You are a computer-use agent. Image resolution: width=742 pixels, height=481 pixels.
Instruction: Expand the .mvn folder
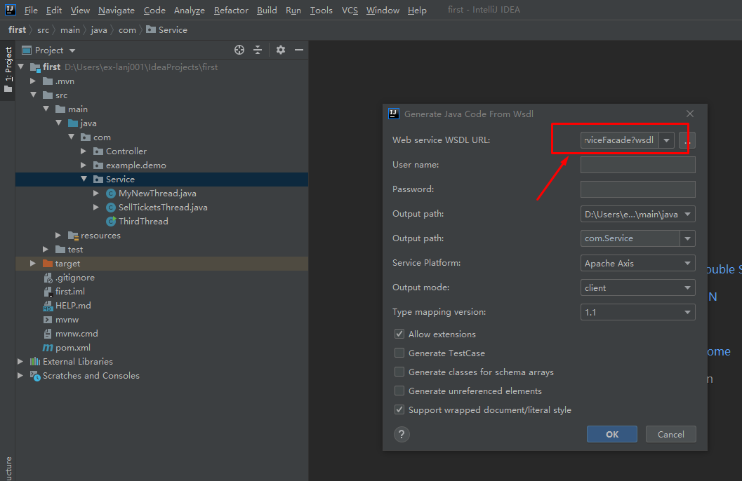click(33, 81)
